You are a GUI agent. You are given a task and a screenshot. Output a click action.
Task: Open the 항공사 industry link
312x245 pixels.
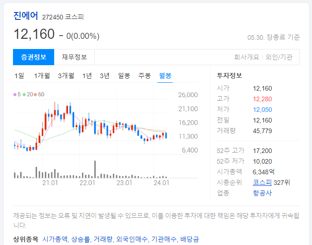click(x=262, y=193)
